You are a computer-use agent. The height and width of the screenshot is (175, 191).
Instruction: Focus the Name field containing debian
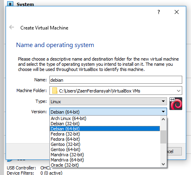tap(116, 80)
